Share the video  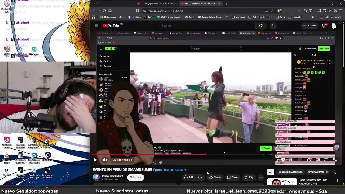point(215,177)
